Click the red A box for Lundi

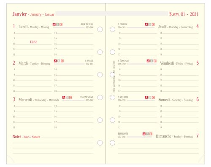click(54, 24)
